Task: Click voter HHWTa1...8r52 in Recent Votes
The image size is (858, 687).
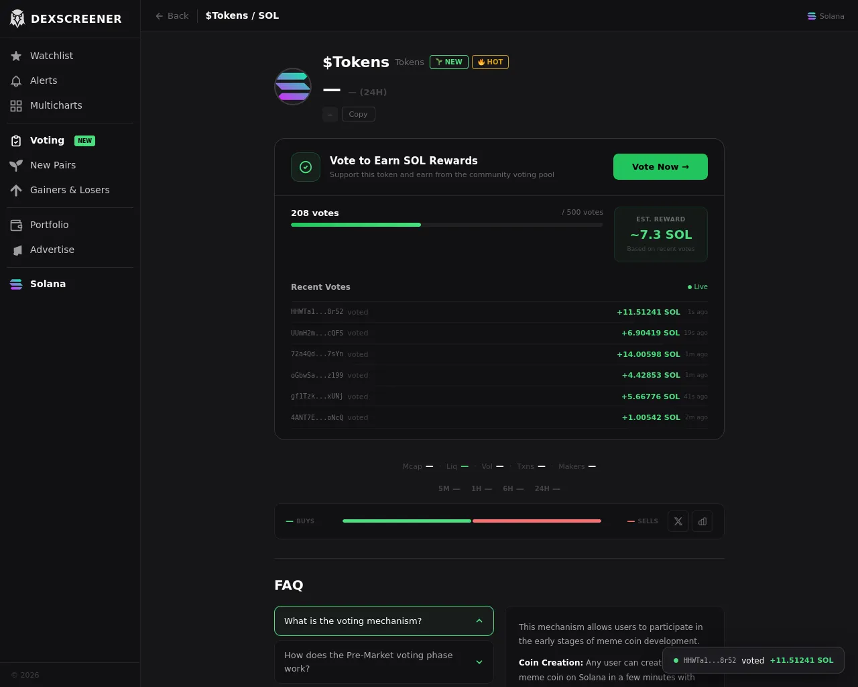Action: click(317, 312)
